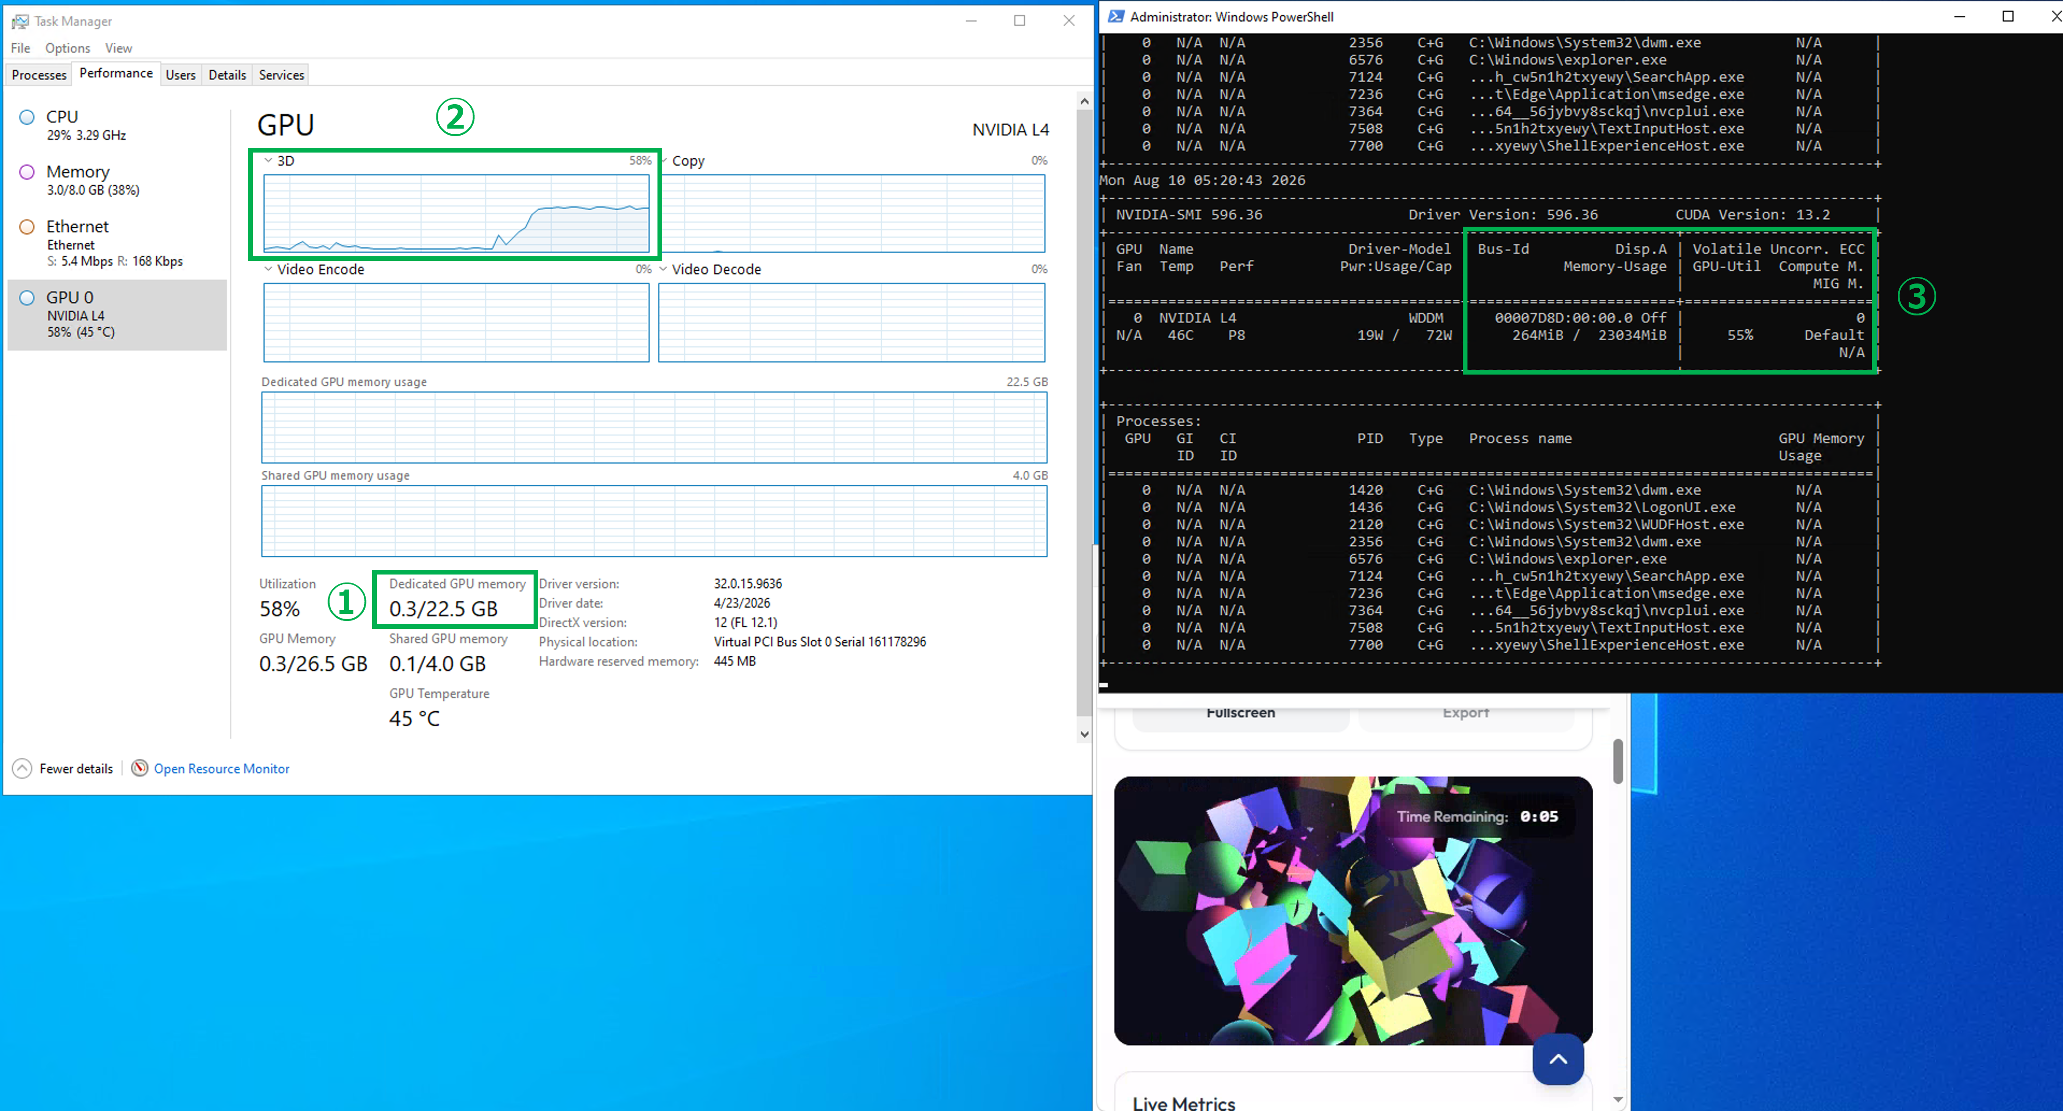This screenshot has height=1111, width=2063.
Task: Click the Task Manager title bar icon
Action: tap(20, 21)
